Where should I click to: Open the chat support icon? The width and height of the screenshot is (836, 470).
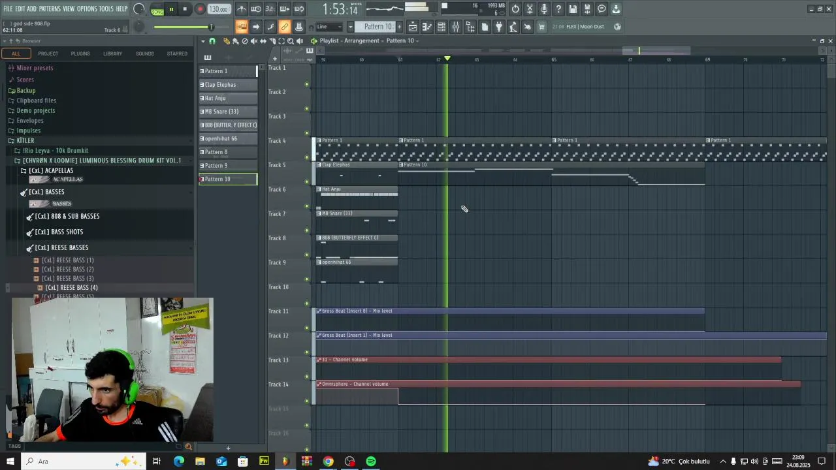[x=602, y=9]
